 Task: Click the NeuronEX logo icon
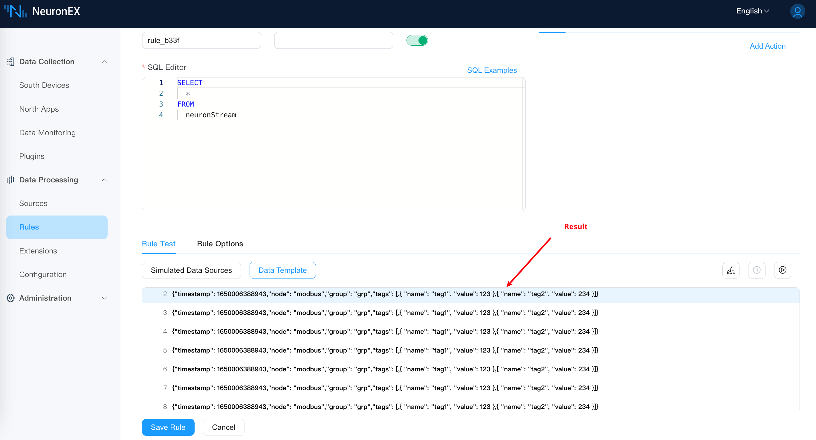point(15,11)
